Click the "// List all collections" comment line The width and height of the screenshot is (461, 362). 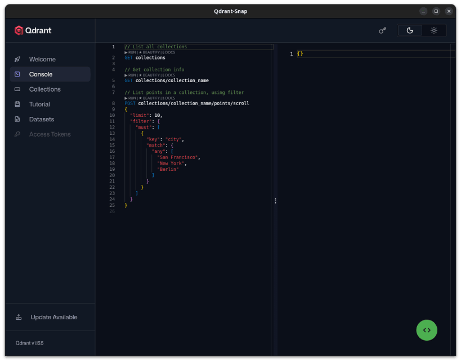point(156,47)
